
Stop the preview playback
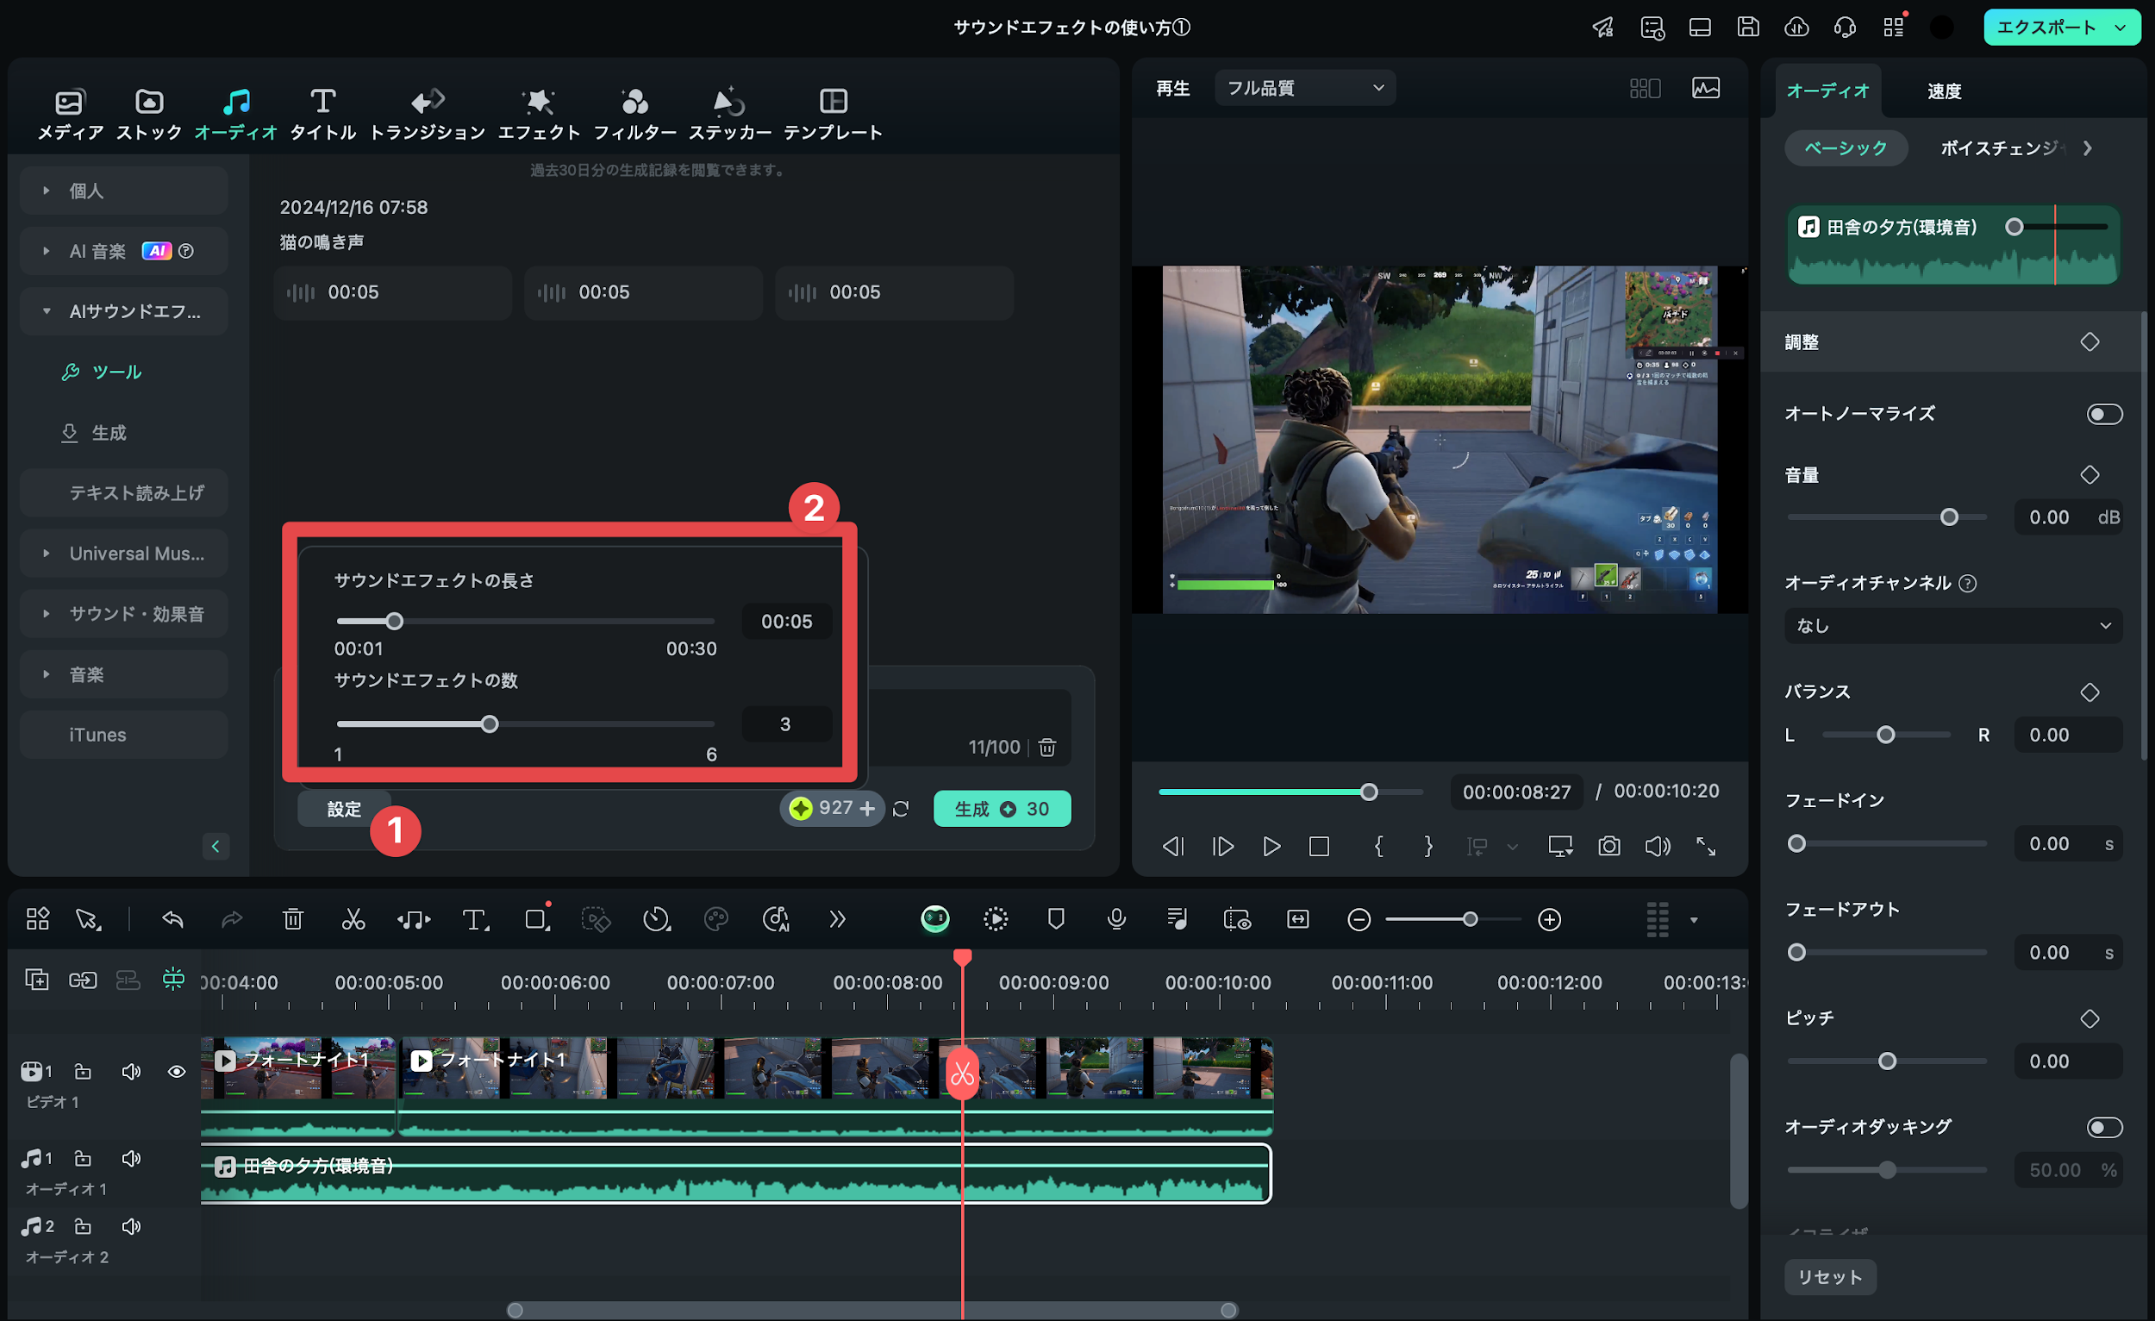click(x=1319, y=846)
